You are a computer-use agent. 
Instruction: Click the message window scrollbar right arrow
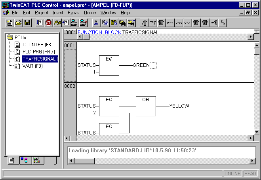[x=252, y=161]
